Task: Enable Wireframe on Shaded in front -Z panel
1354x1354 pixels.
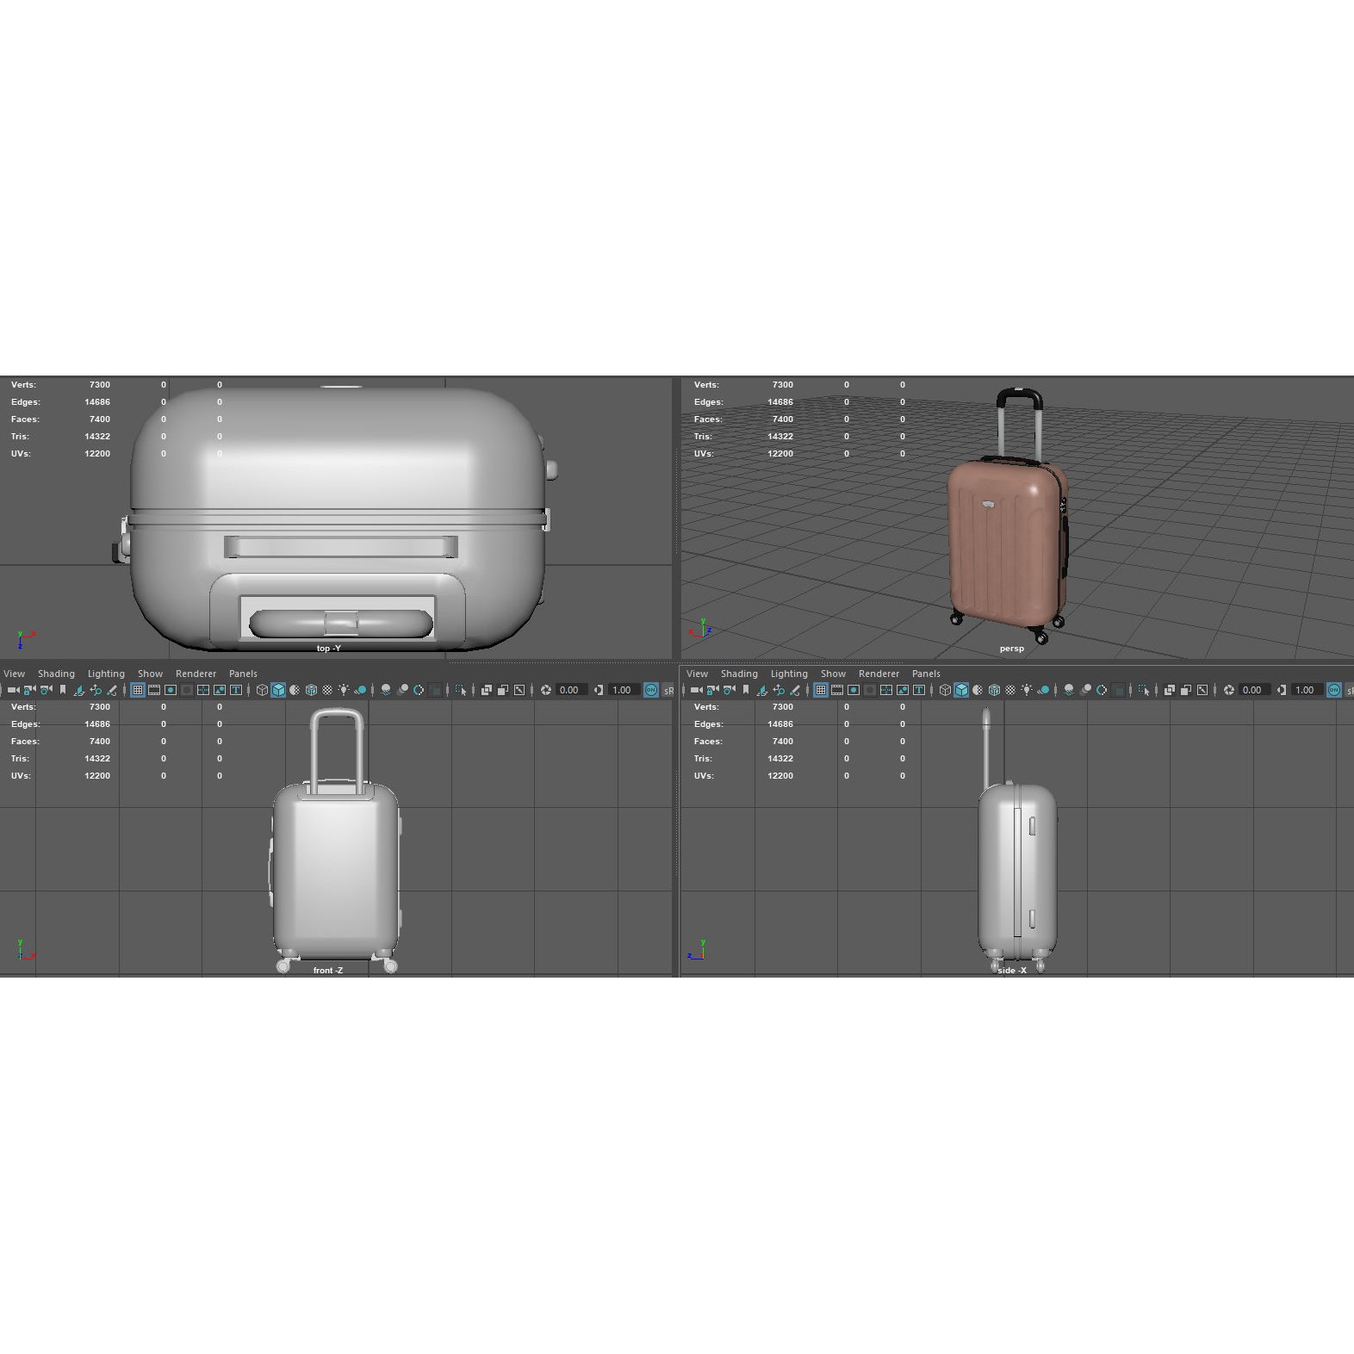Action: pos(311,690)
